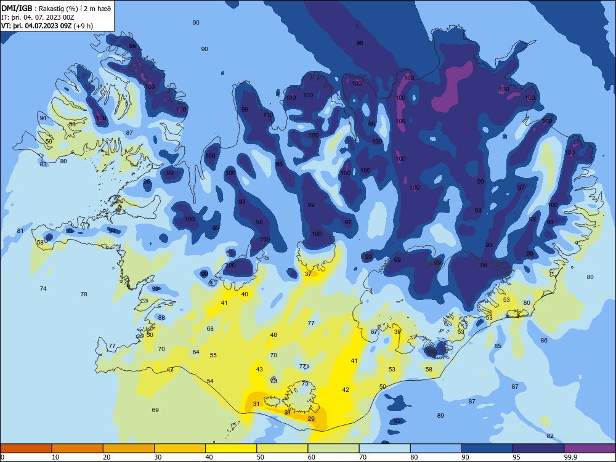The image size is (616, 462).
Task: Click the offshore value 69
Action: (x=155, y=410)
